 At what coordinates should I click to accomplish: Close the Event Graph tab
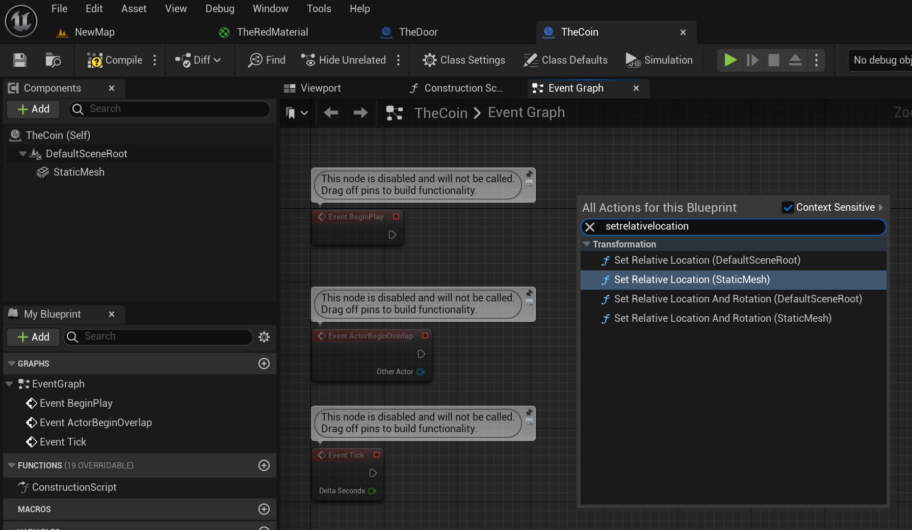point(636,88)
